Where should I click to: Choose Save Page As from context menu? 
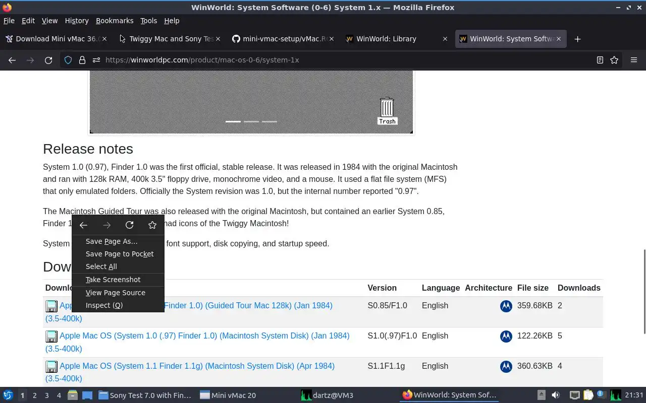click(118, 241)
